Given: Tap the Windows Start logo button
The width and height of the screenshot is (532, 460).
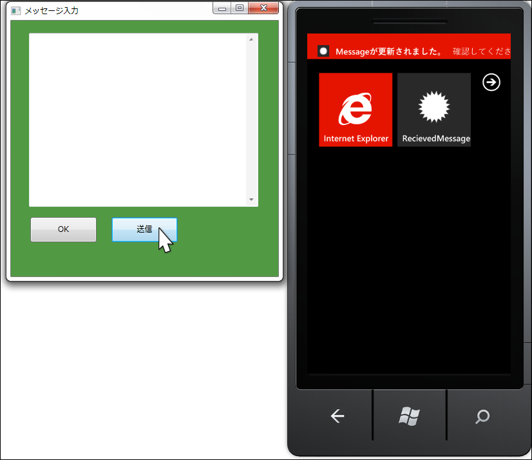Looking at the screenshot, I should 409,416.
